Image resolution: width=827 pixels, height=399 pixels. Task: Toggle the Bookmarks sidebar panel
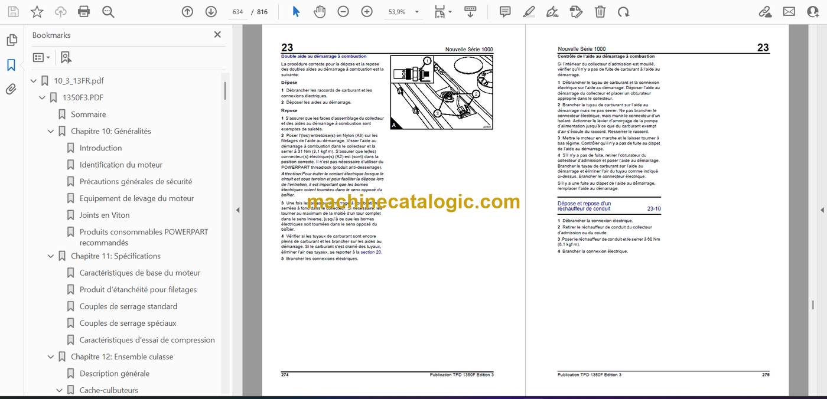tap(11, 65)
